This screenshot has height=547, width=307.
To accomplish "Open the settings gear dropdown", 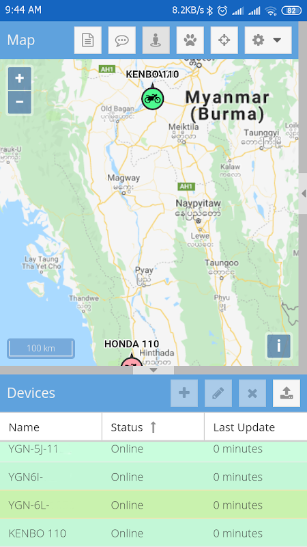I will (x=268, y=40).
